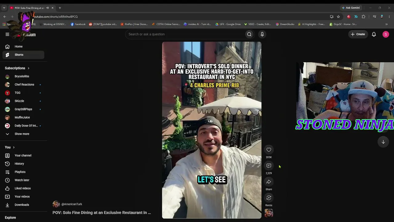
Task: Open the comments on this short
Action: (x=269, y=166)
